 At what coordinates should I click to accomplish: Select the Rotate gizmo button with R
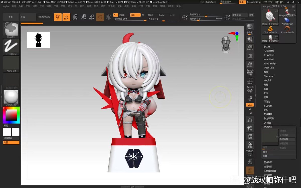point(92,17)
